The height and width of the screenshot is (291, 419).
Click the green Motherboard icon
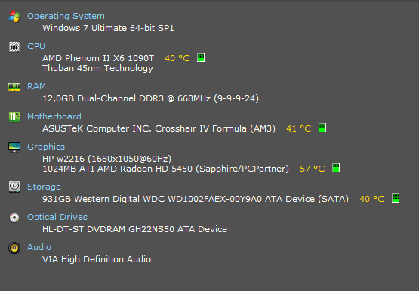(14, 117)
